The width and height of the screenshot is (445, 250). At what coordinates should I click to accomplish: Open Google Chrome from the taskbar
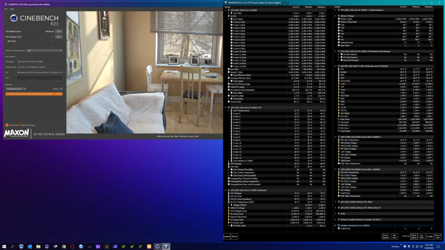pyautogui.click(x=64, y=247)
